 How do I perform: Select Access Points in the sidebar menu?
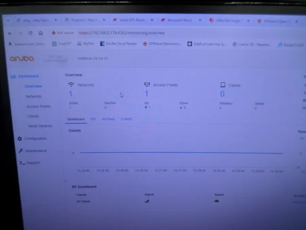point(38,106)
